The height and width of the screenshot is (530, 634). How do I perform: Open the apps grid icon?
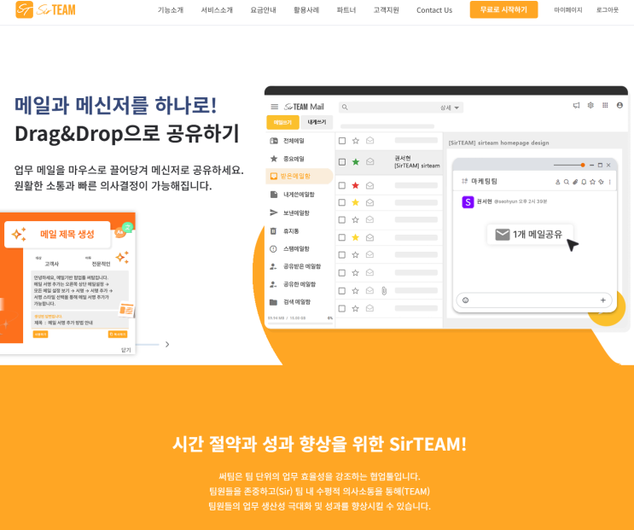pyautogui.click(x=605, y=105)
